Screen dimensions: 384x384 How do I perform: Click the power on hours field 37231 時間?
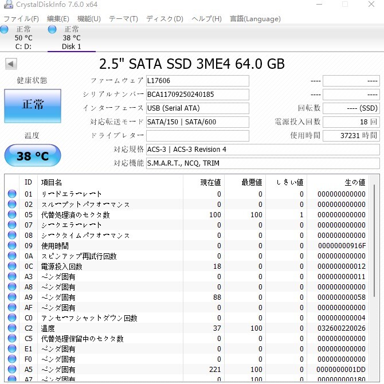[351, 135]
